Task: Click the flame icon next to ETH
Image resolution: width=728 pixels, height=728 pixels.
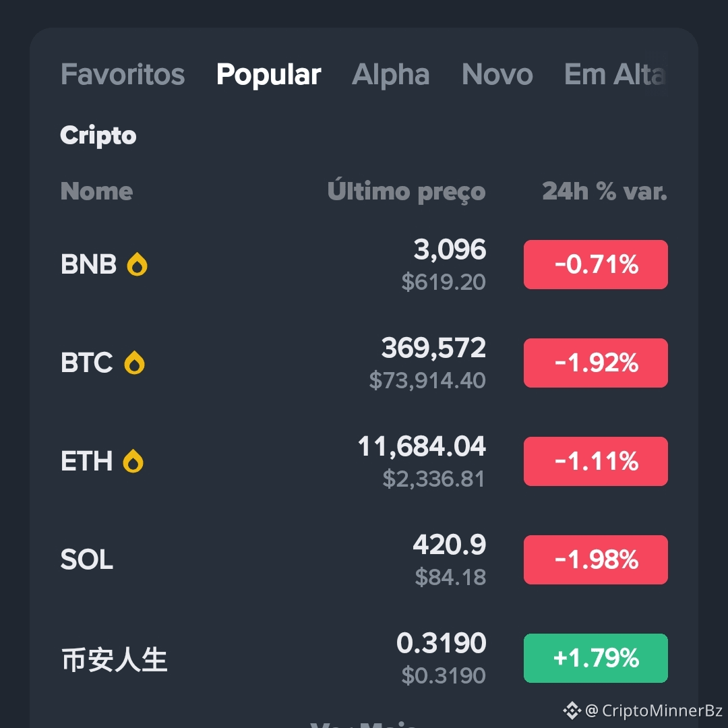Action: point(133,461)
